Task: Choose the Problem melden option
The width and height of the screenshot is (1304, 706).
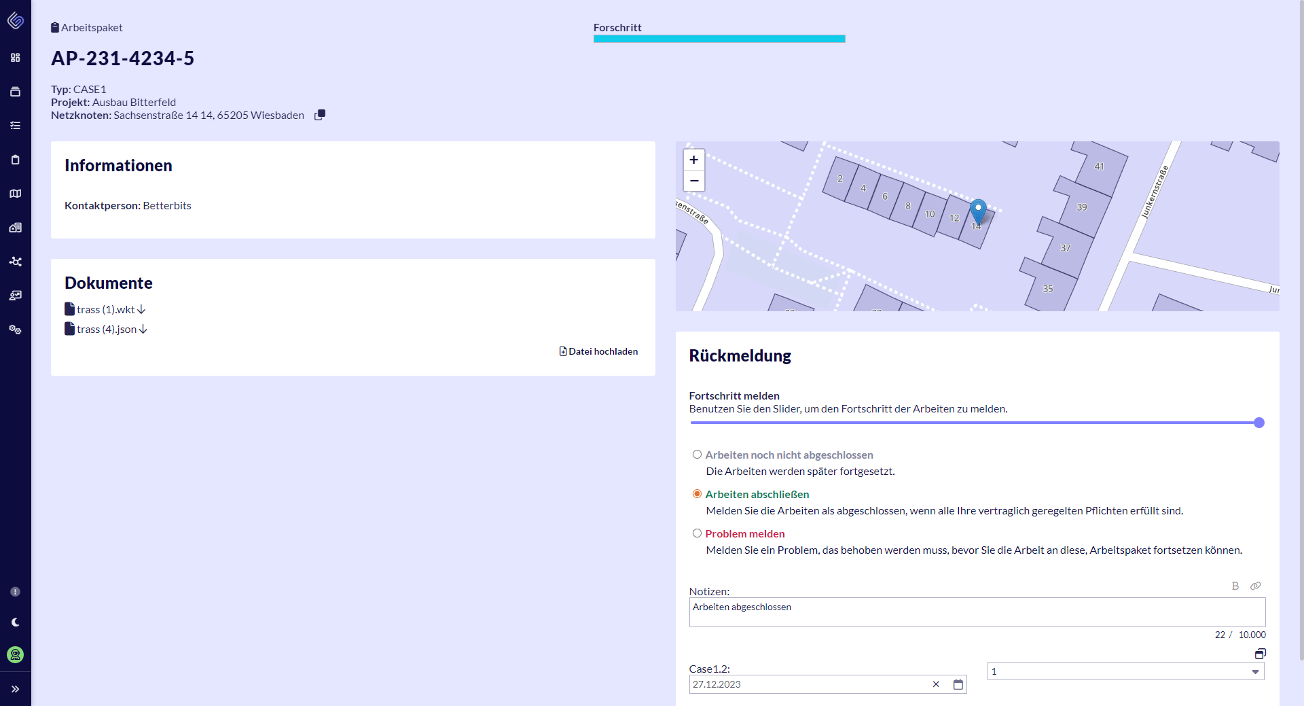Action: coord(697,533)
